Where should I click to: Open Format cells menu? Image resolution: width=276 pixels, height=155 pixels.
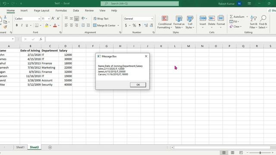coord(221,22)
